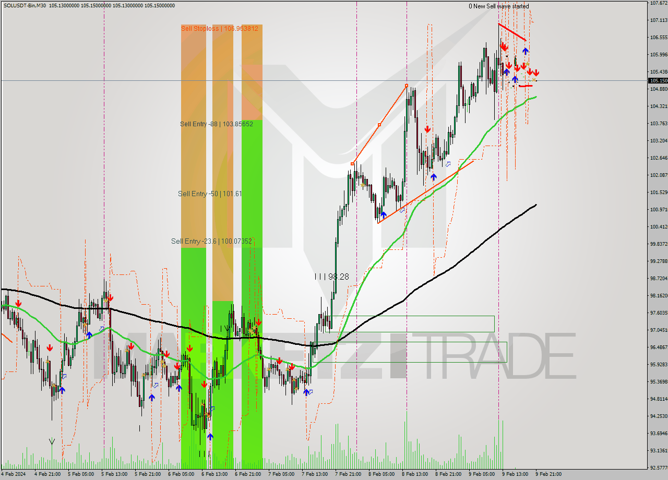This screenshot has height=480, width=668.
Task: Click 103.763 on the price axis
Action: (658, 123)
